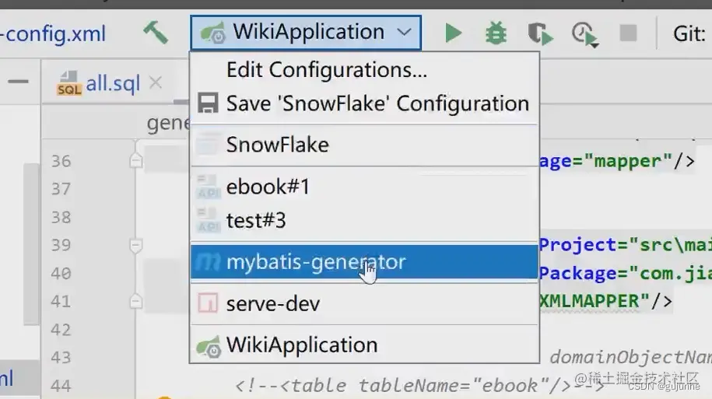Open the WikiApplication run configuration dropdown
The height and width of the screenshot is (399, 712).
click(x=306, y=33)
